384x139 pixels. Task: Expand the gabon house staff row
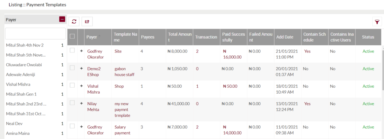point(81,69)
